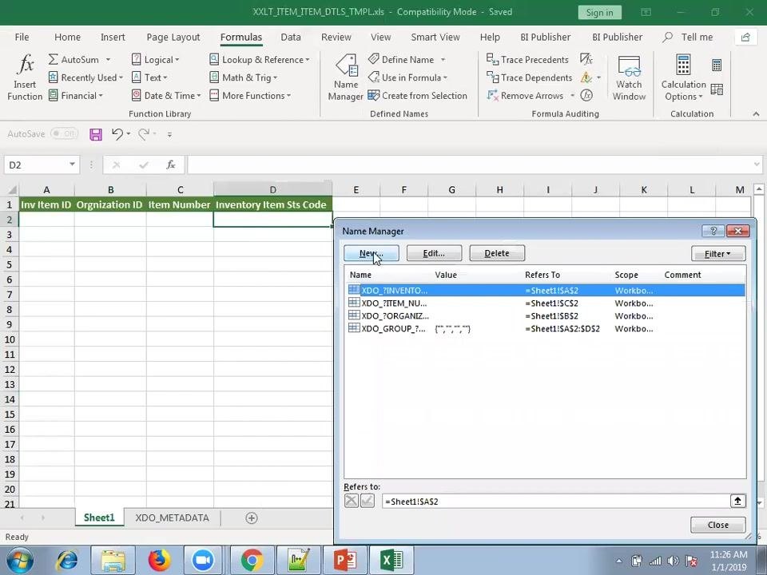
Task: Add a new sheet with the plus icon
Action: tap(252, 517)
